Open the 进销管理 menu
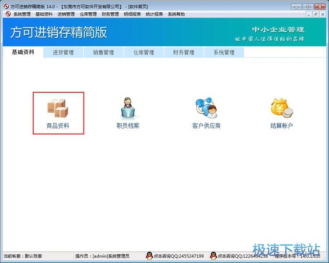The image size is (329, 263). (x=66, y=14)
